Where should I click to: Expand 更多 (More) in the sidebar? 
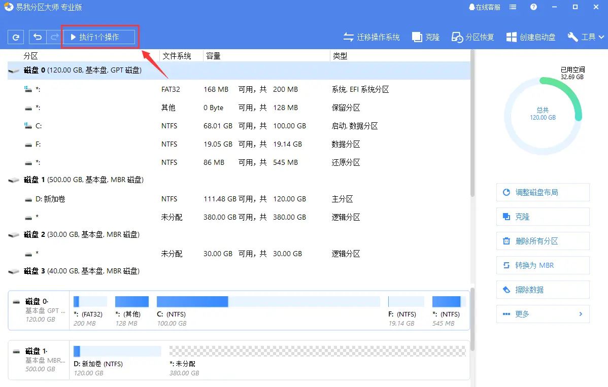(543, 314)
